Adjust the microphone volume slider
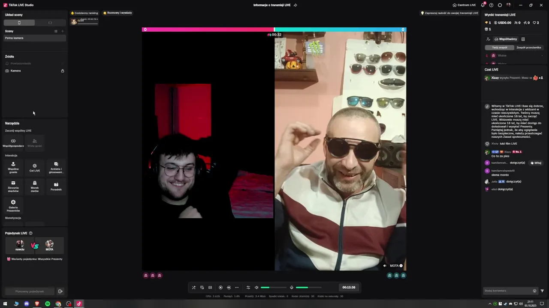 pyautogui.click(x=308, y=287)
